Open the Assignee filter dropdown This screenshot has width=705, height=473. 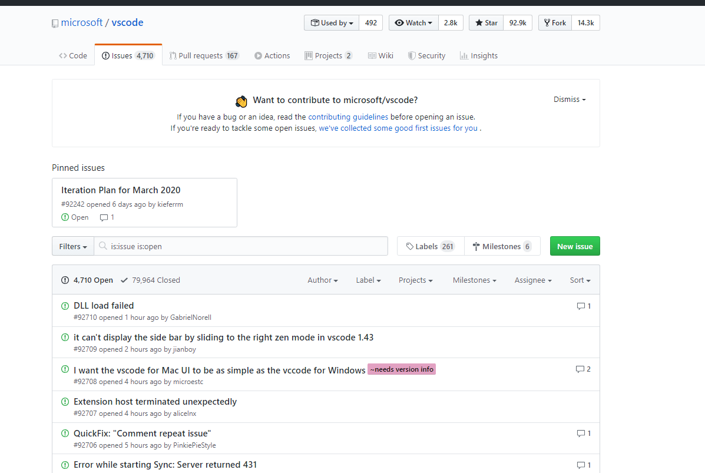pos(533,280)
